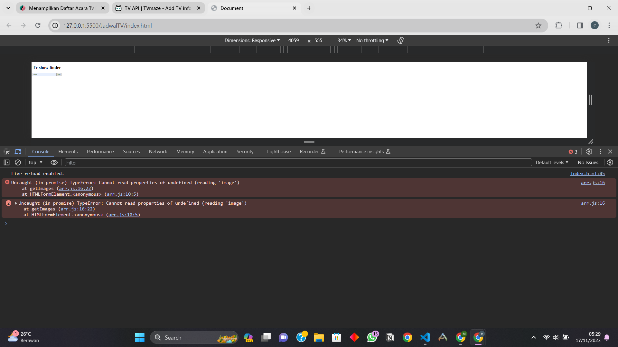Toggle the device toolbar in DevTools
The width and height of the screenshot is (618, 347).
tap(18, 151)
